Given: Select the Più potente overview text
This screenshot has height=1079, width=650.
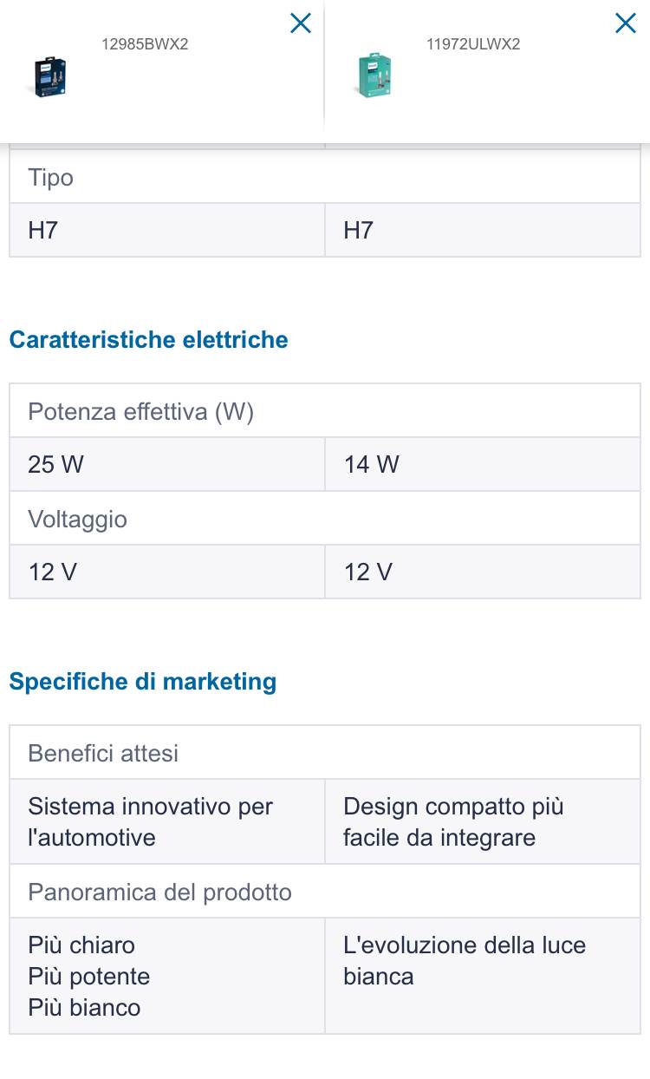Looking at the screenshot, I should coord(88,977).
